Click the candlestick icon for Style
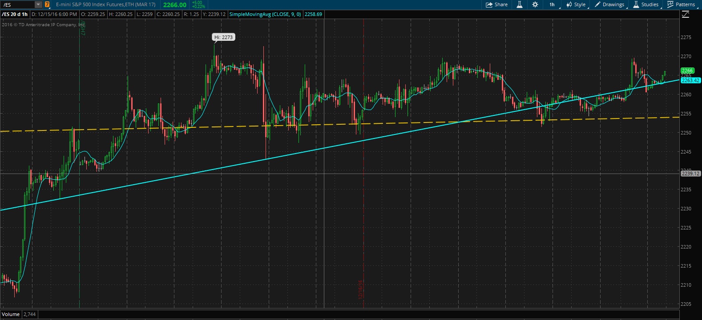 (569, 4)
